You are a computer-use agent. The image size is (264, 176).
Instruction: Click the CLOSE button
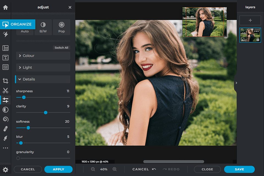pyautogui.click(x=207, y=169)
